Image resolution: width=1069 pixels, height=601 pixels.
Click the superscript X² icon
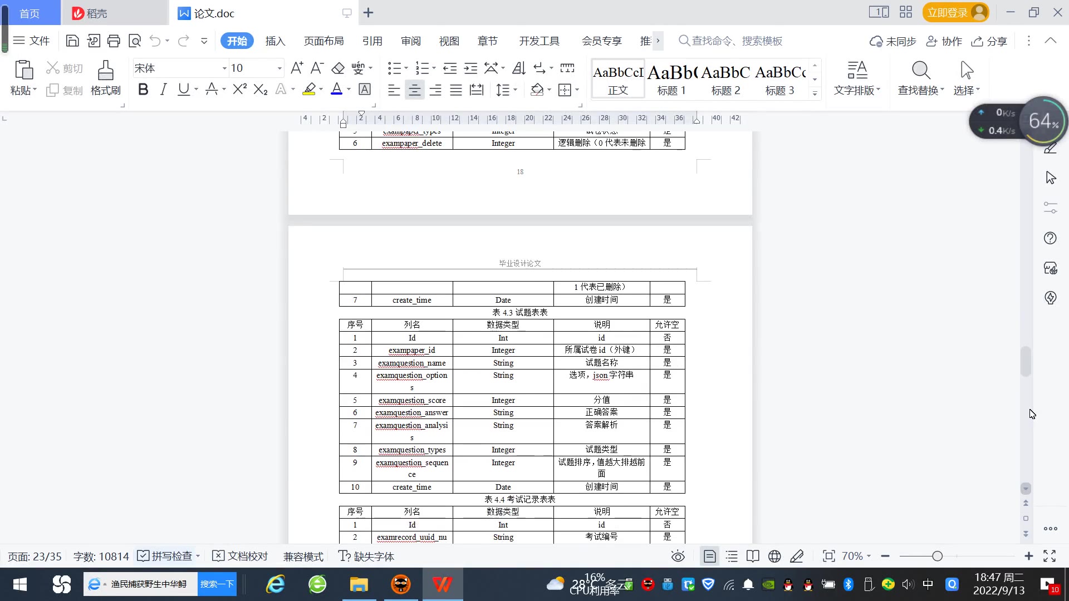tap(239, 90)
